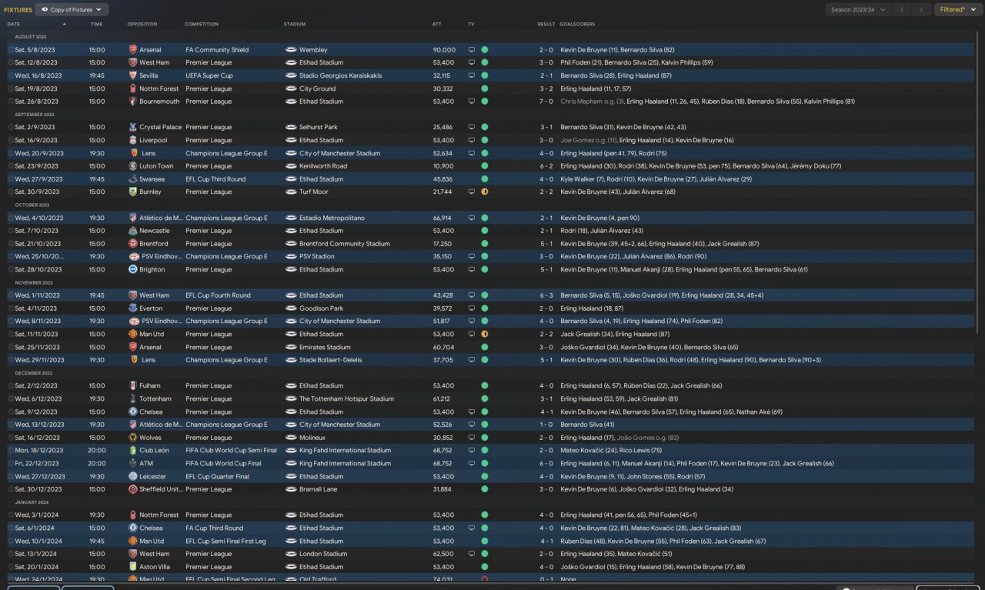Sort by the Opposition column header
This screenshot has width=985, height=590.
[142, 24]
